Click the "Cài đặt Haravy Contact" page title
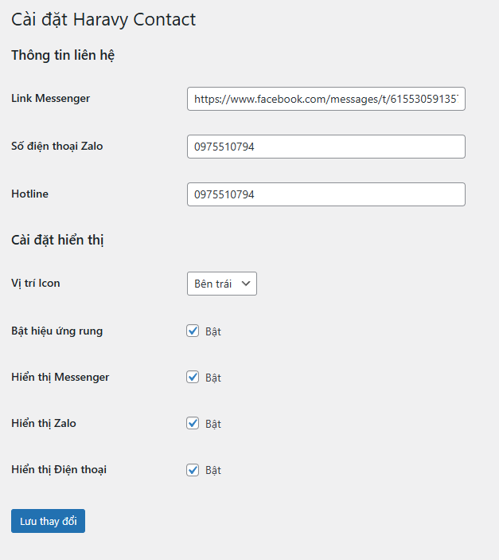The image size is (499, 560). tap(103, 20)
